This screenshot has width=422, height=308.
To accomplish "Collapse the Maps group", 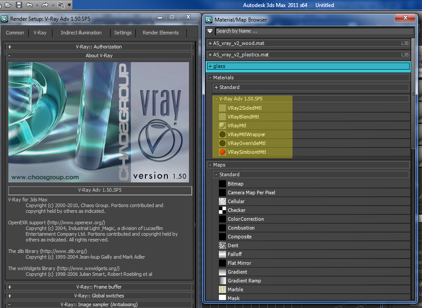I will (x=308, y=165).
